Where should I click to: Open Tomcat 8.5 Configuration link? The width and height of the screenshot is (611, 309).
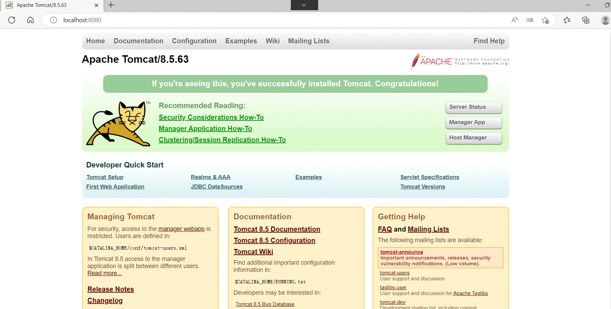274,240
